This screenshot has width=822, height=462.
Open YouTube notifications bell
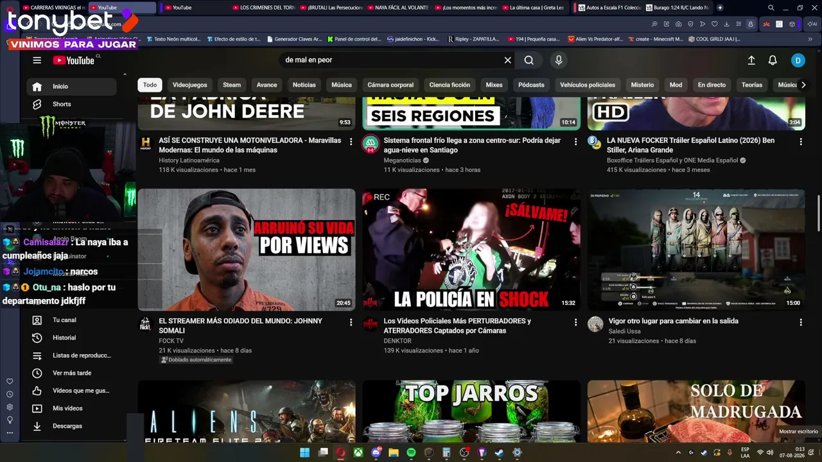click(x=773, y=60)
